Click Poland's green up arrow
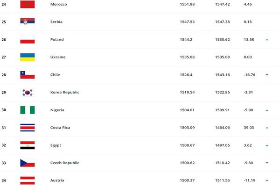Image resolution: width=280 pixels, height=187 pixels. tap(267, 40)
